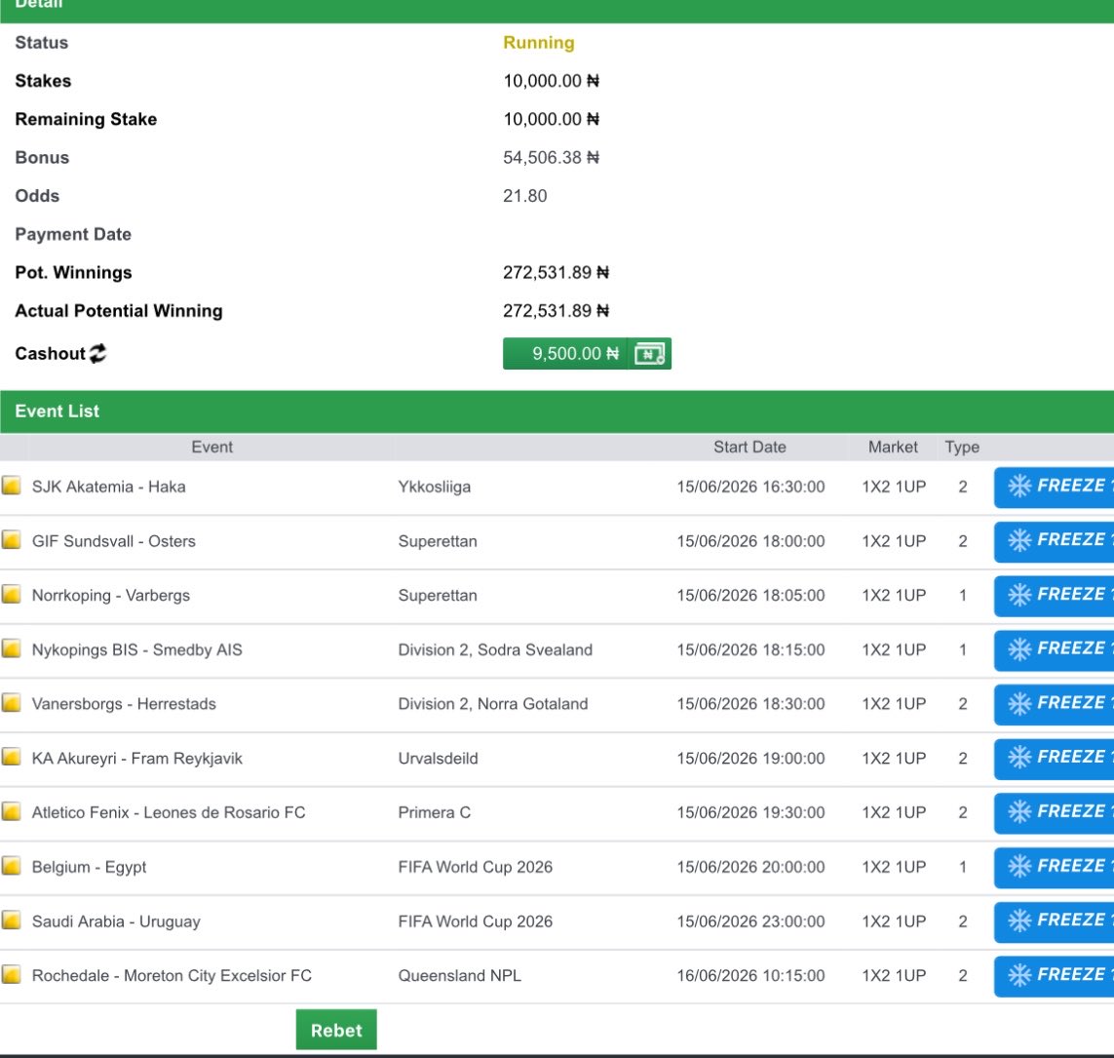The image size is (1114, 1058).
Task: Click the yellow status icon for Saudi Arabia - Uruguay
Action: coord(11,921)
